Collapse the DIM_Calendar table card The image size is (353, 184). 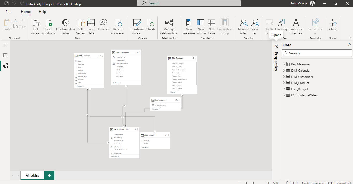pyautogui.click(x=80, y=86)
